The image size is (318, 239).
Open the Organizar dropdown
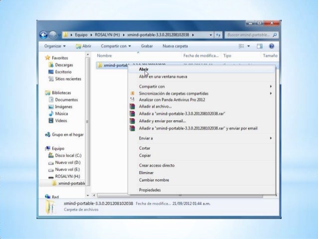(x=55, y=46)
